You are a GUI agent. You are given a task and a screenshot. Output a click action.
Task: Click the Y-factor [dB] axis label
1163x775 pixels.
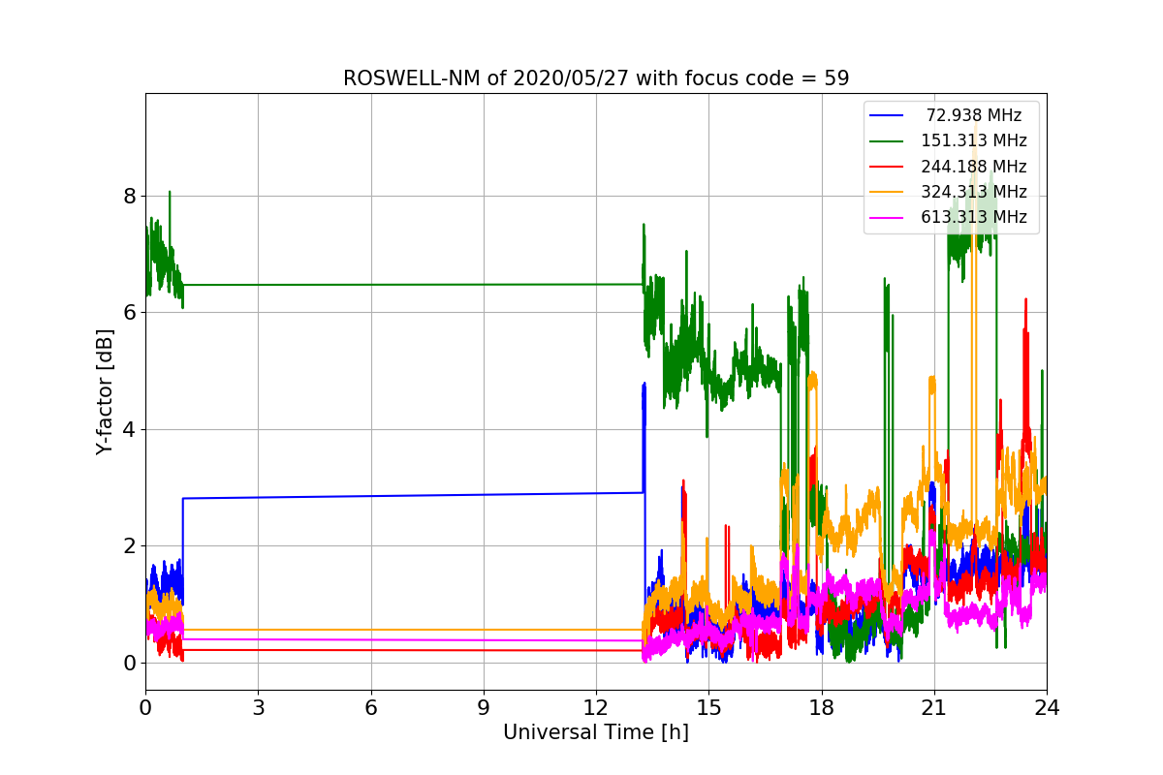(x=105, y=391)
